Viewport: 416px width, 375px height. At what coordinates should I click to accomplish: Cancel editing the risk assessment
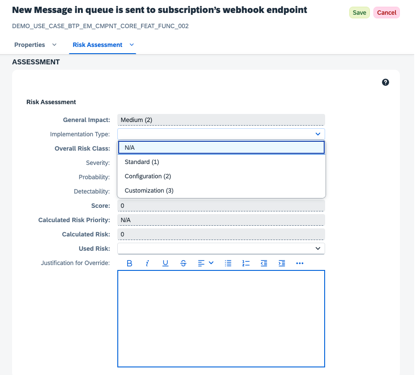tap(386, 13)
